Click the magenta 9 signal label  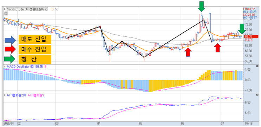coord(45,67)
